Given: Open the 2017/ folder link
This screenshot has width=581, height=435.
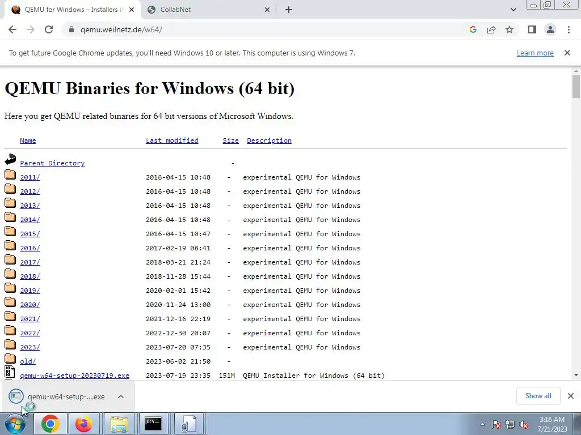Looking at the screenshot, I should pos(30,262).
